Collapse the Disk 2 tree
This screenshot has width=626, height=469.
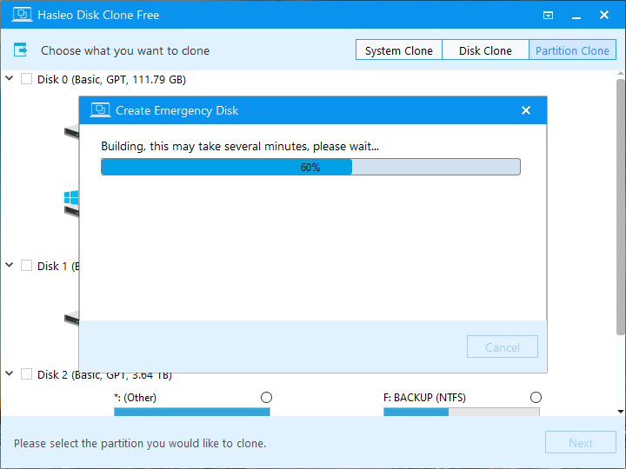[10, 373]
